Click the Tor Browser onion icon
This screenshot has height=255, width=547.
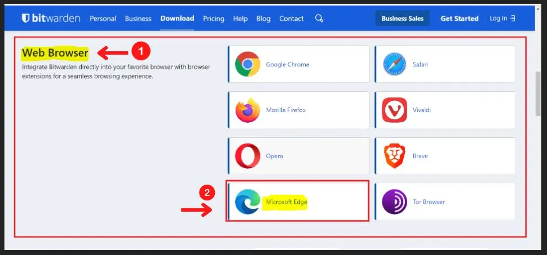(x=395, y=202)
